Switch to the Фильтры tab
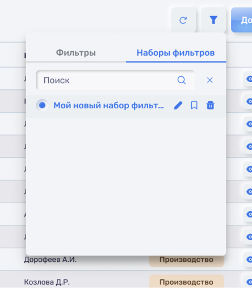The height and width of the screenshot is (288, 252). click(76, 52)
